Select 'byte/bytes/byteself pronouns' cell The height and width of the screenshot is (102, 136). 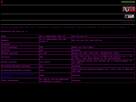coord(20,66)
